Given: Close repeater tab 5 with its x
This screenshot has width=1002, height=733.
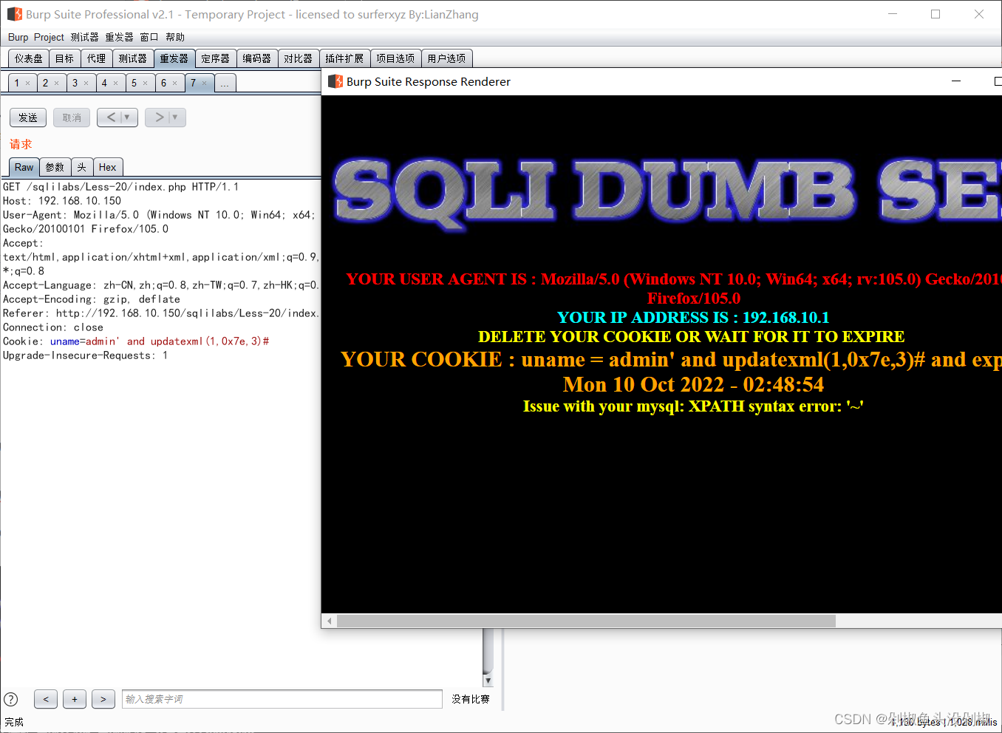Looking at the screenshot, I should pyautogui.click(x=146, y=83).
